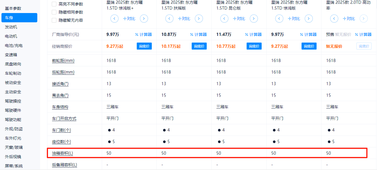Enable 隐藏相同参数 checkbox

click(x=54, y=12)
